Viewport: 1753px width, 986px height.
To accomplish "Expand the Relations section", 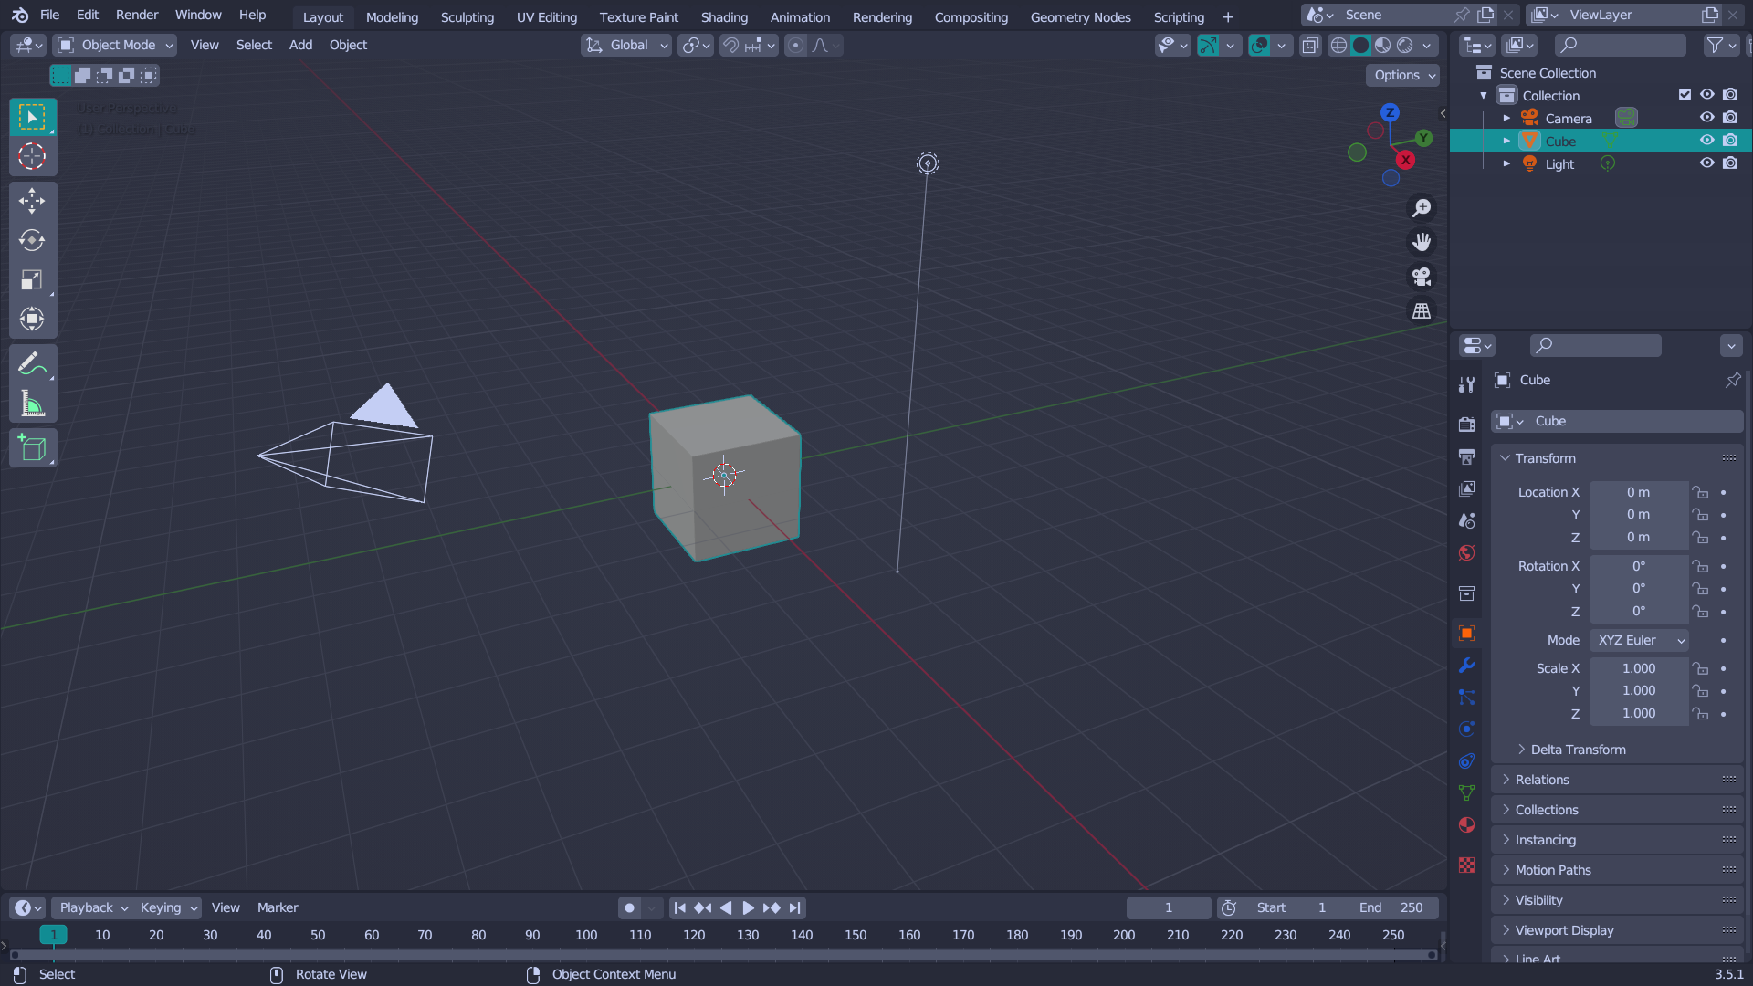I will [x=1542, y=779].
